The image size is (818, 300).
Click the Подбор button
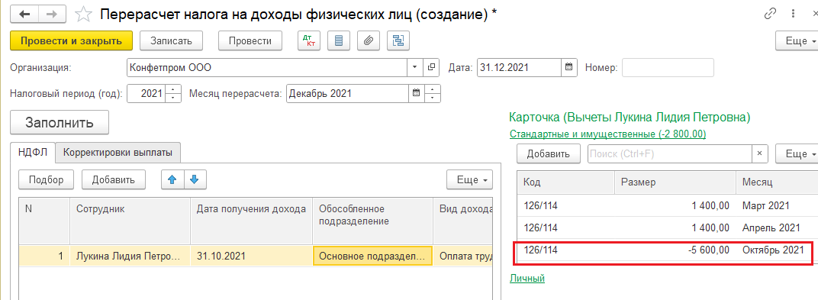point(47,179)
